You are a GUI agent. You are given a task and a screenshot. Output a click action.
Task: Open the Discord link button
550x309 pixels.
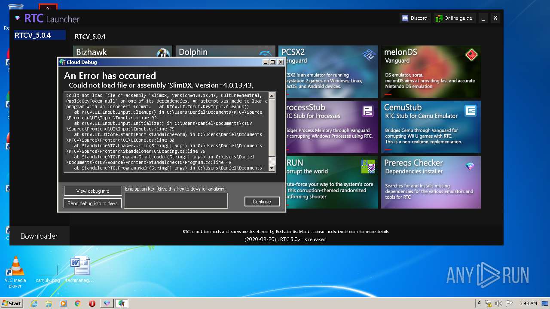[x=415, y=18]
